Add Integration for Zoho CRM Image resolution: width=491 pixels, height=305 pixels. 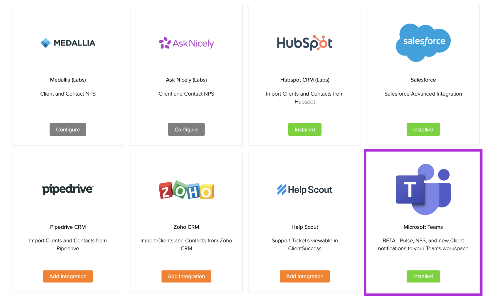click(x=186, y=276)
